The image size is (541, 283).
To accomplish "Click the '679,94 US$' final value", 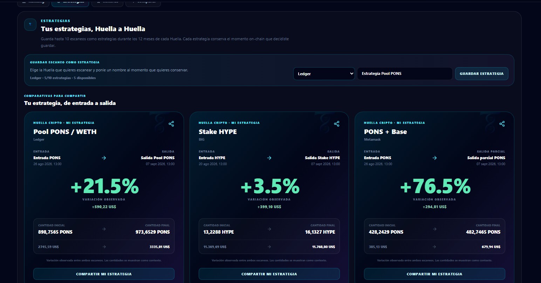I will coord(491,247).
